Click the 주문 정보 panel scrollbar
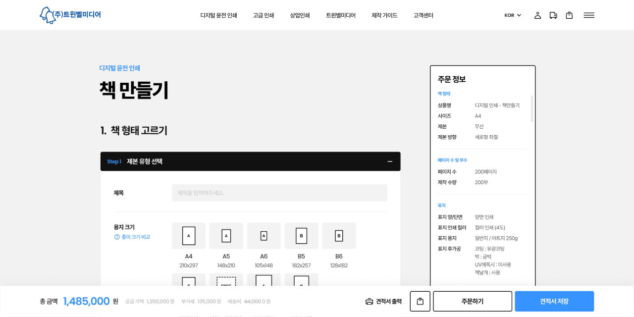 (x=532, y=109)
